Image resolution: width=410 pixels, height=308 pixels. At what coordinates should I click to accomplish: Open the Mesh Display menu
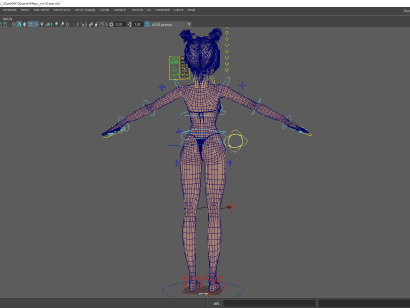point(85,9)
